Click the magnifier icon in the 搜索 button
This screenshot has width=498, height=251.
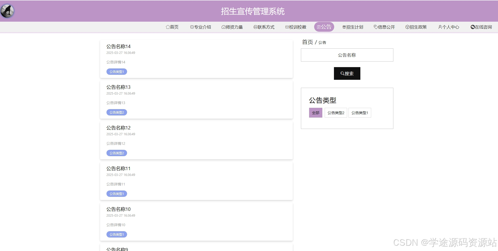(x=342, y=73)
